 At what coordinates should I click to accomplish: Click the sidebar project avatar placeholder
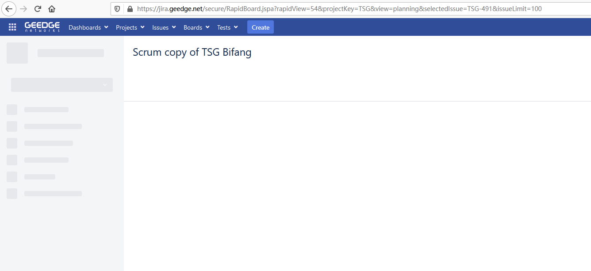click(x=17, y=53)
